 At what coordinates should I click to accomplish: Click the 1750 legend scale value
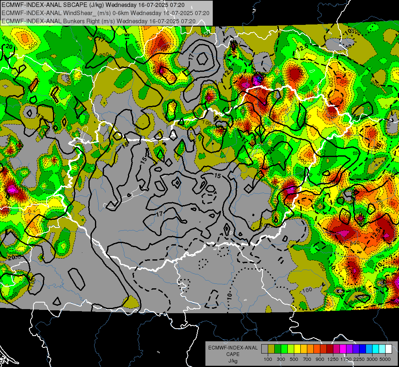click(346, 359)
